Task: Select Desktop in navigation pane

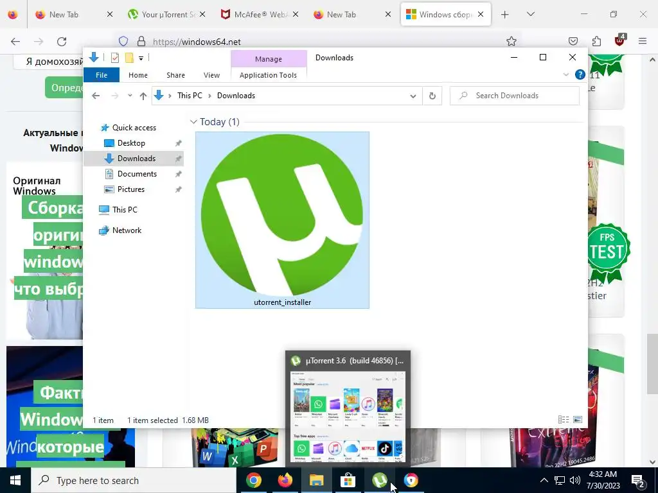Action: point(131,143)
